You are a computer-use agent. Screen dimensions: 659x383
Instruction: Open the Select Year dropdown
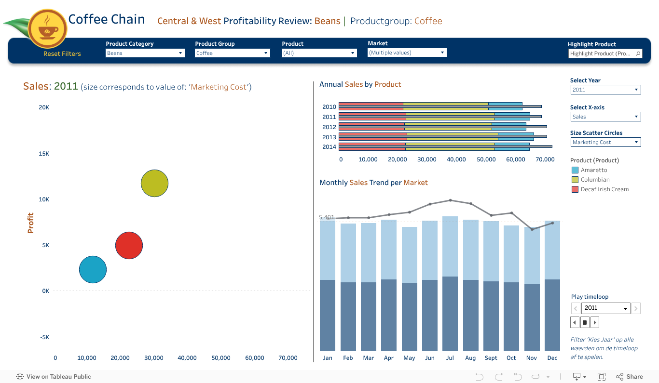605,90
